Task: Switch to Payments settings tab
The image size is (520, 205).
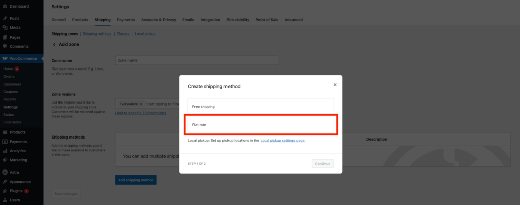Action: [126, 20]
